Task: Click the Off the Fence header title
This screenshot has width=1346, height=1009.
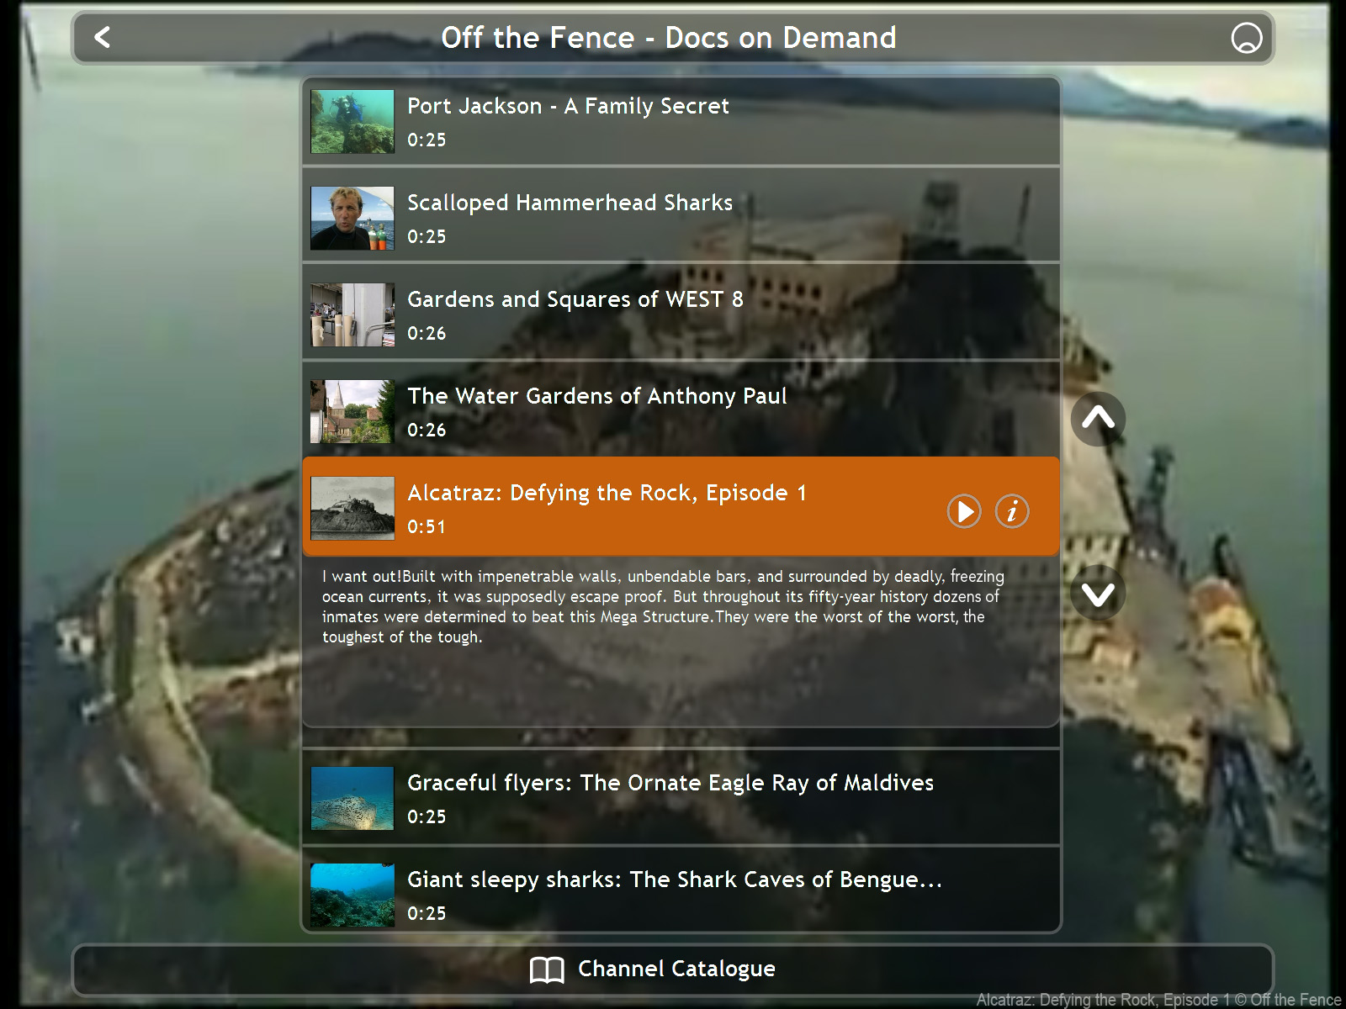Action: click(669, 38)
